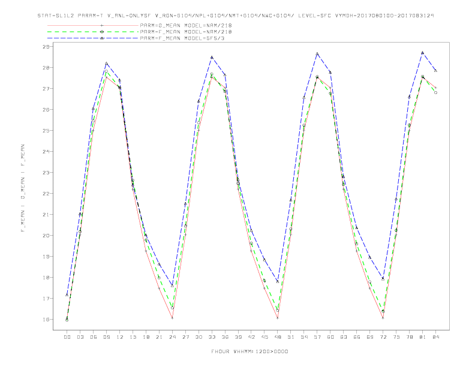475x367 pixels.
Task: Click x-axis tick label 75
Action: pyautogui.click(x=396, y=337)
